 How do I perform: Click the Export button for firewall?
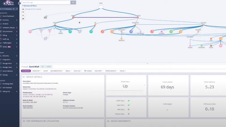[49, 66]
